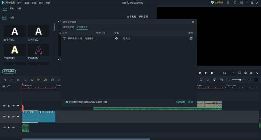Open the 文件 menu

click(x=19, y=3)
